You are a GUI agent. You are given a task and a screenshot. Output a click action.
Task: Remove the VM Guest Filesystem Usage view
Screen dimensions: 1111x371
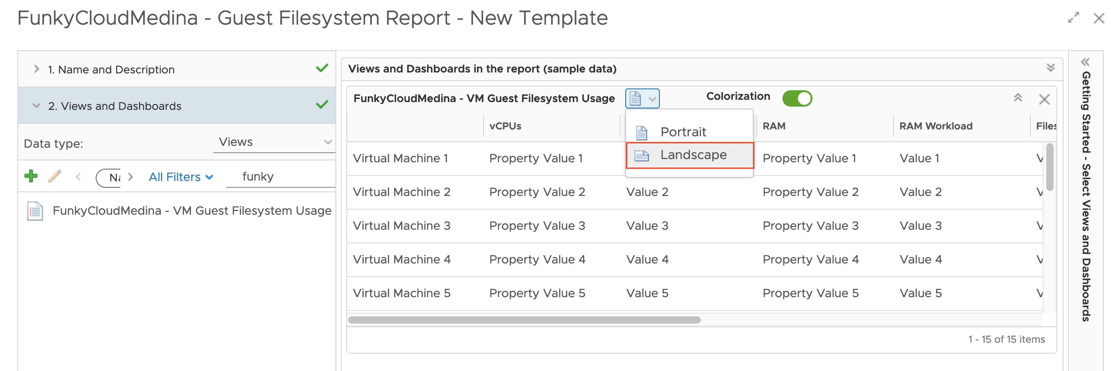click(1044, 99)
